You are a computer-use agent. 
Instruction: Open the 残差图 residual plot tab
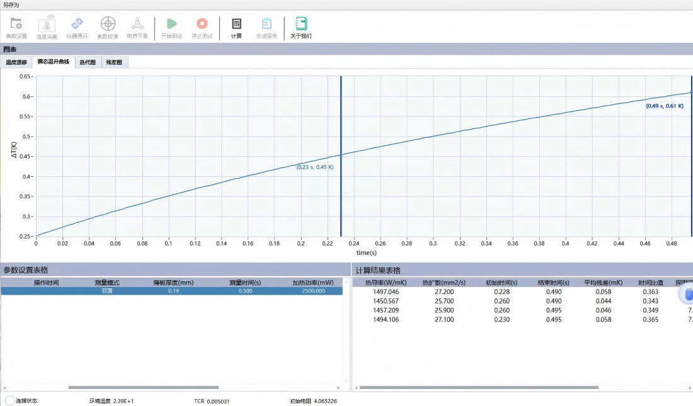pos(114,62)
